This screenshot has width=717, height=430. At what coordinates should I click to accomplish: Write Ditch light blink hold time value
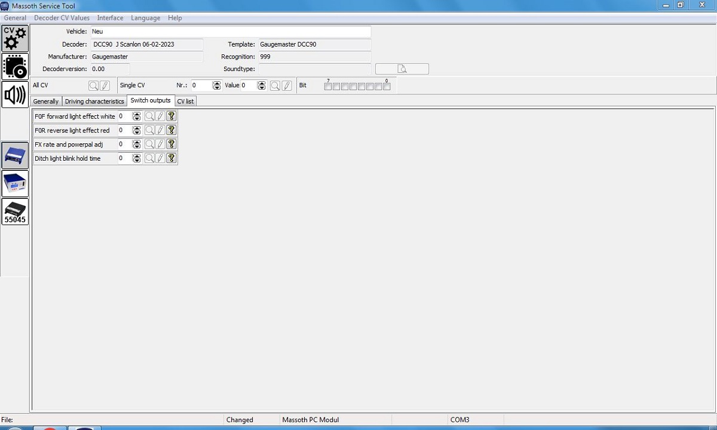[160, 158]
